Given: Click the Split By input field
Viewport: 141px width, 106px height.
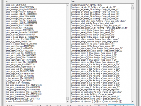Looking at the screenshot, I should [x=24, y=105].
